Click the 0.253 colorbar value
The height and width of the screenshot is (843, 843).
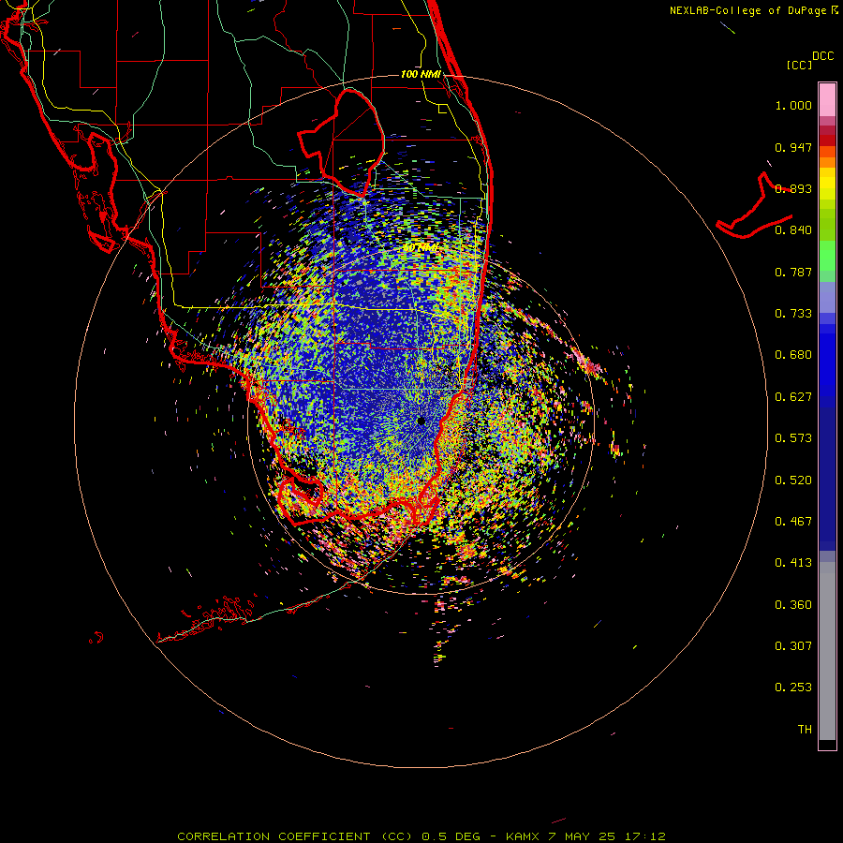[x=793, y=688]
